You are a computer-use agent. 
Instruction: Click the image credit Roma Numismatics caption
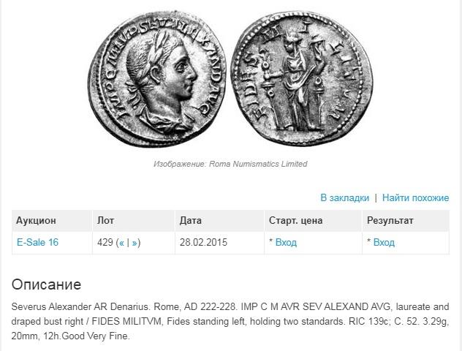click(230, 164)
